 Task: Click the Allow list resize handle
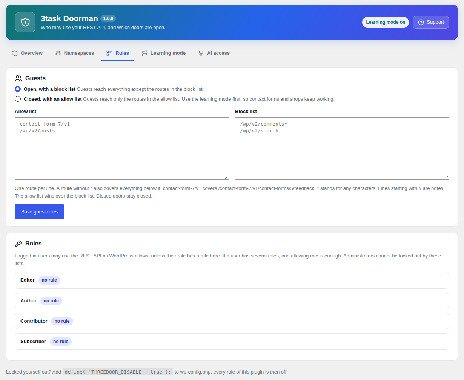(226, 177)
